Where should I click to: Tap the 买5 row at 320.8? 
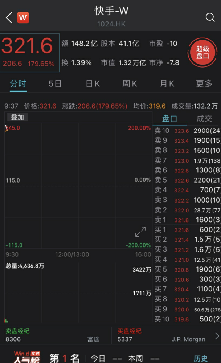click(188, 269)
